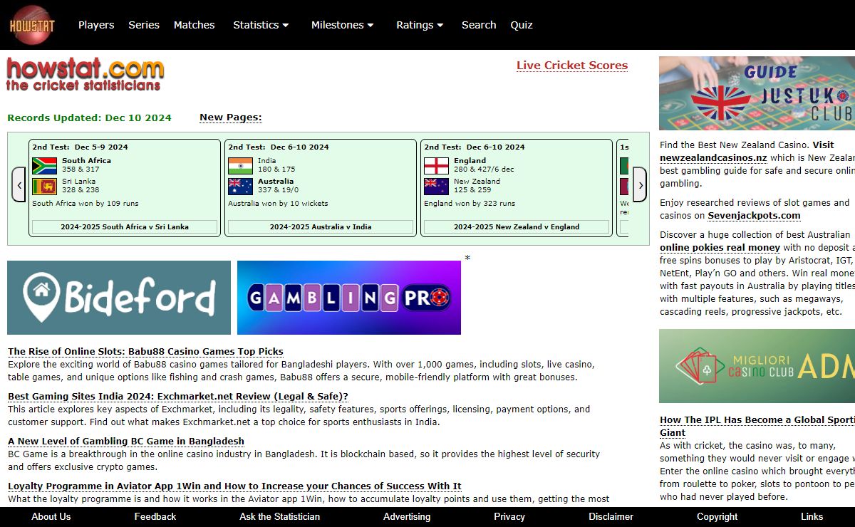Screen dimensions: 855x527
Task: Open the Bideford banner ad
Action: pyautogui.click(x=119, y=298)
